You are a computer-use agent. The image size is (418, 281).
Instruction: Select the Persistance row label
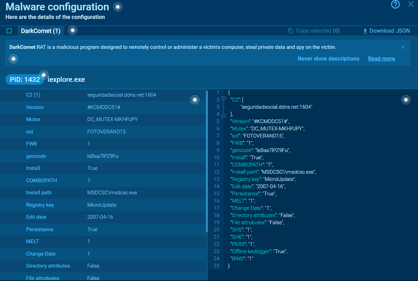tap(40, 229)
